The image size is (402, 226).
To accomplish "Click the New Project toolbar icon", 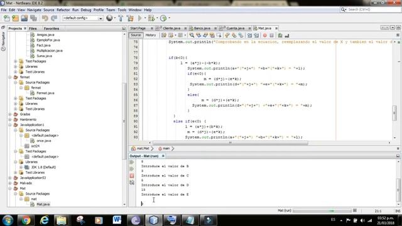I will tap(15, 18).
